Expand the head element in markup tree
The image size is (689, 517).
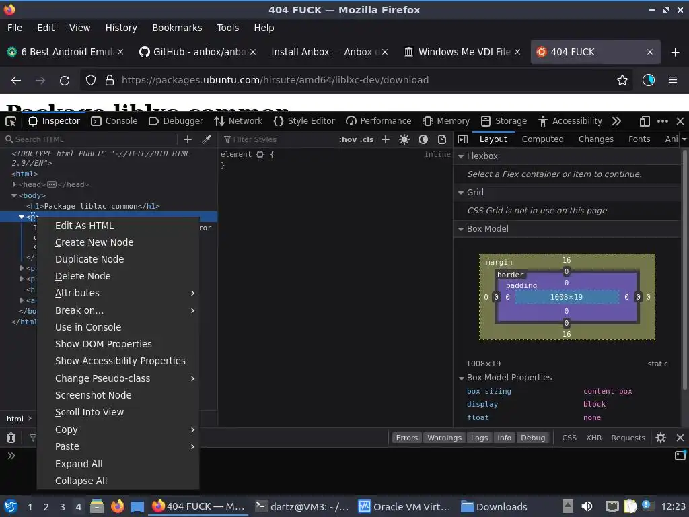[x=15, y=184]
